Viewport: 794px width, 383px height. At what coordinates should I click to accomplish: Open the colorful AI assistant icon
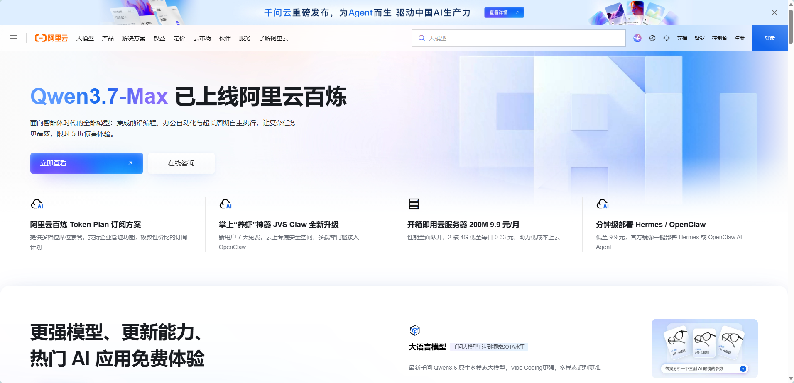637,38
